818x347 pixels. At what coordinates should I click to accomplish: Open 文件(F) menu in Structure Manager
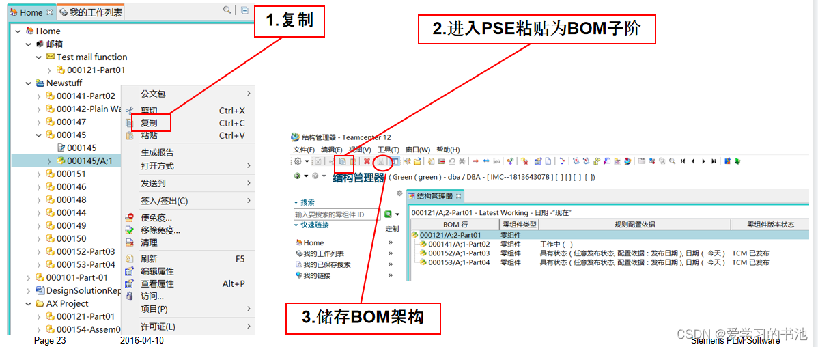(304, 150)
